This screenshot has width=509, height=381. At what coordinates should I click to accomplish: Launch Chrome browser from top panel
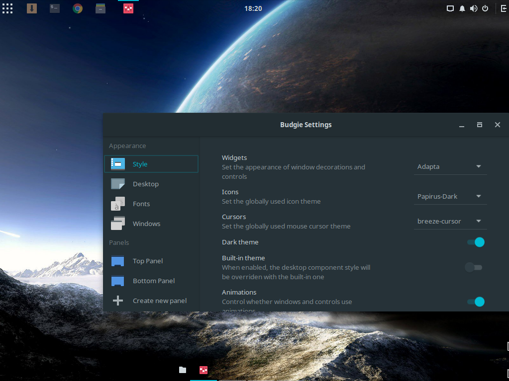click(x=78, y=8)
